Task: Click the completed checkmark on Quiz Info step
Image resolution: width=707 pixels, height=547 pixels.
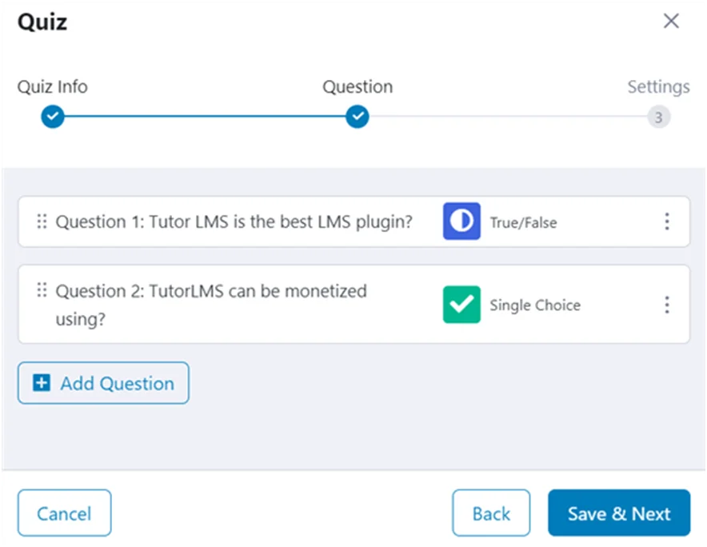Action: coord(52,117)
